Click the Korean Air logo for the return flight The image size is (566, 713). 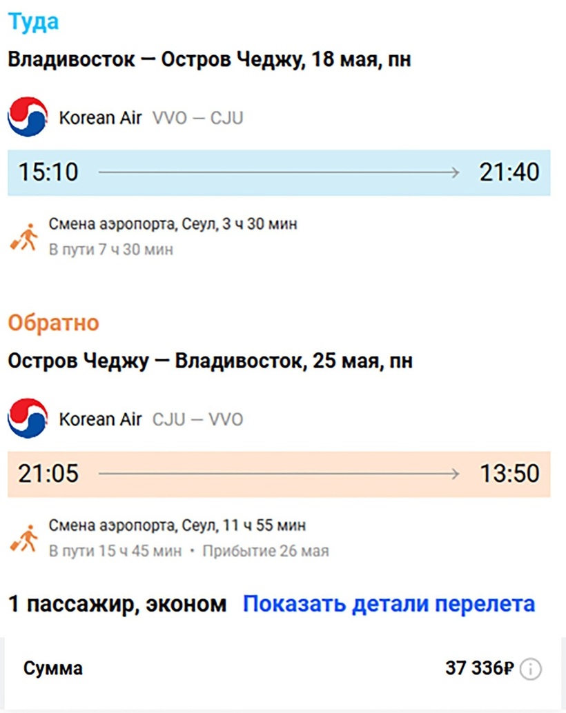click(x=28, y=419)
